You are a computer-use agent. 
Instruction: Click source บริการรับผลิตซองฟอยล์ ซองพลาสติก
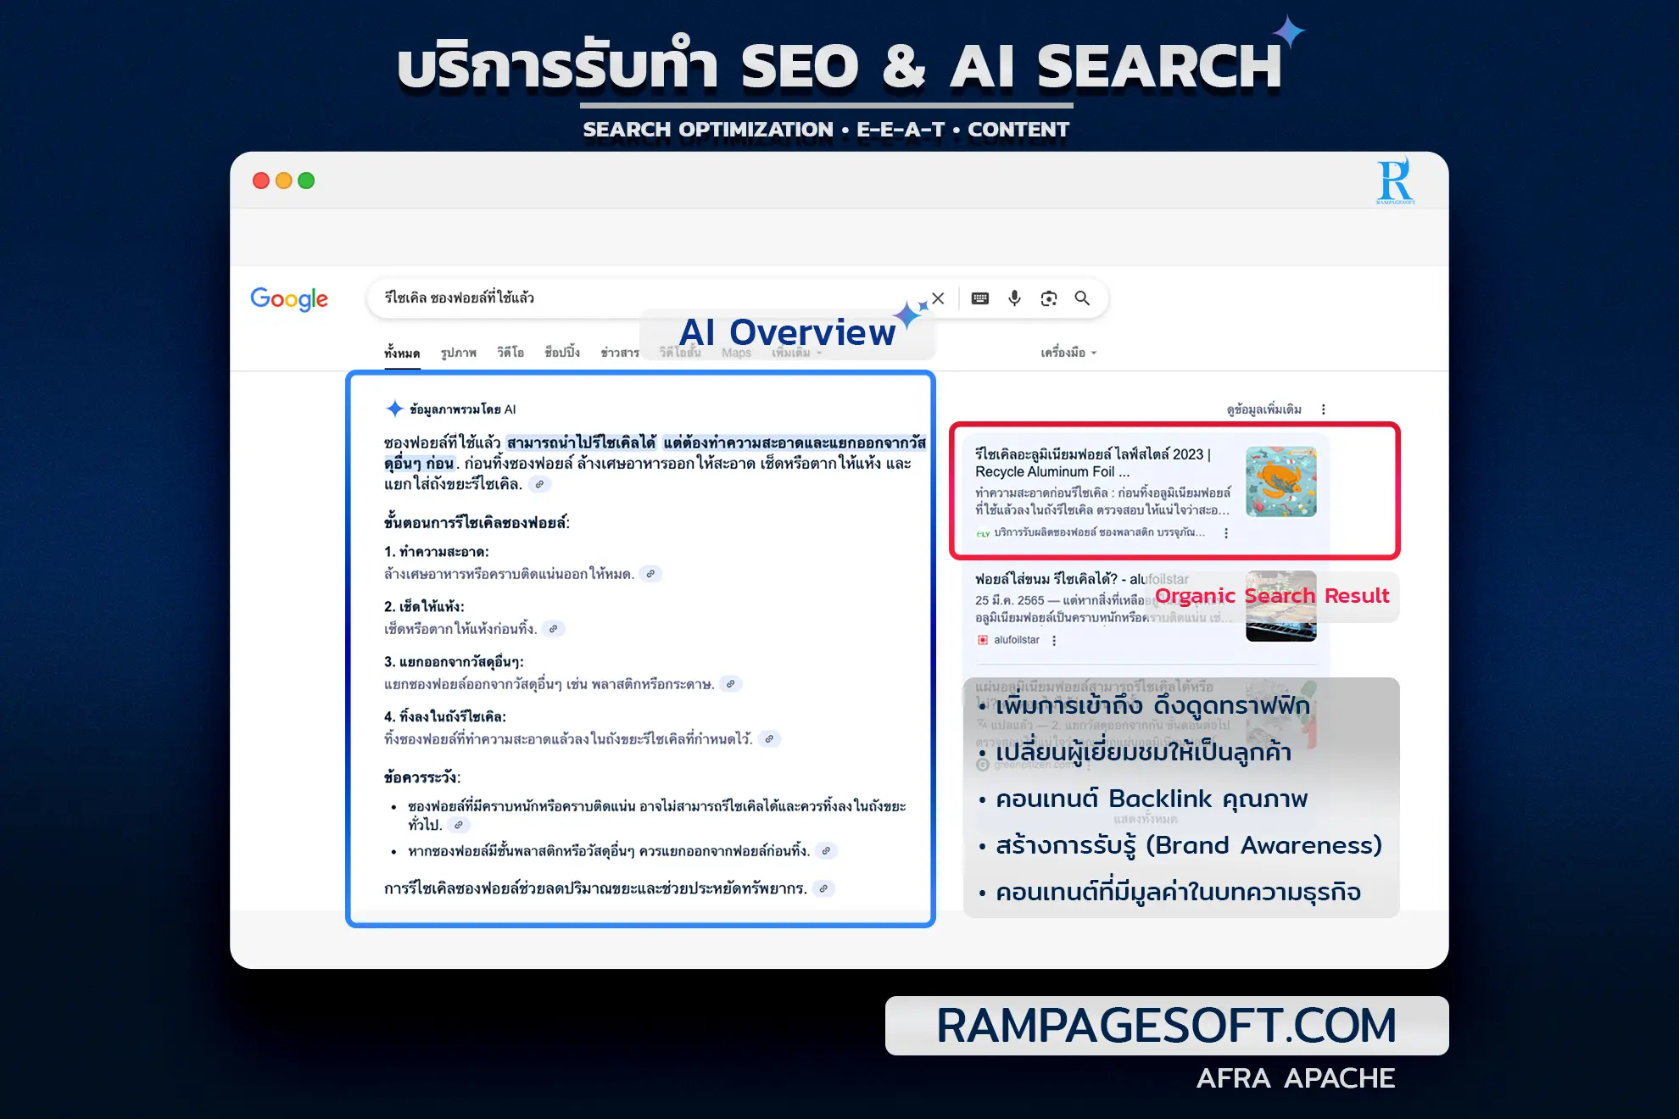click(1099, 532)
